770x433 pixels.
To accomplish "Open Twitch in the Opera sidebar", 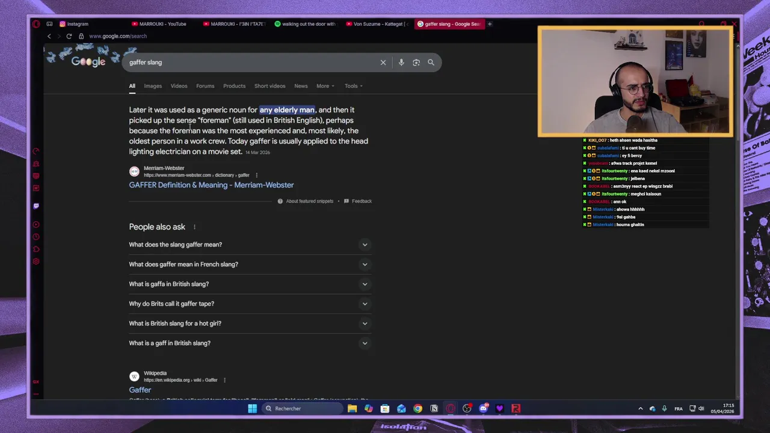I will click(36, 206).
